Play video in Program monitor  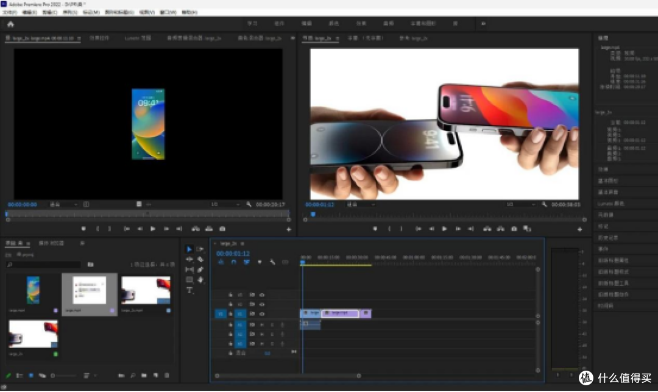[x=444, y=229]
